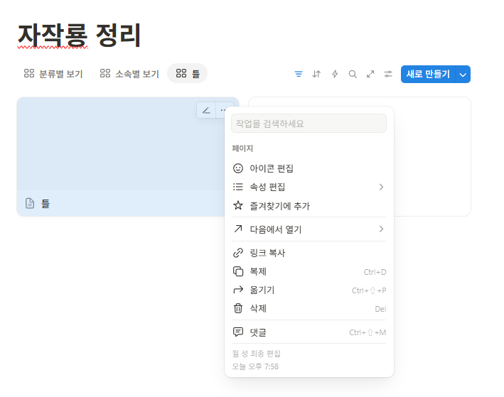Open the automations lightning bolt icon
504x397 pixels.
pyautogui.click(x=335, y=74)
